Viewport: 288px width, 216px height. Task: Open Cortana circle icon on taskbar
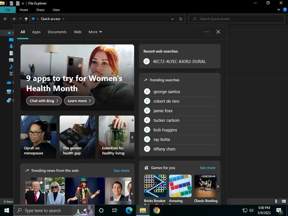tap(101, 210)
